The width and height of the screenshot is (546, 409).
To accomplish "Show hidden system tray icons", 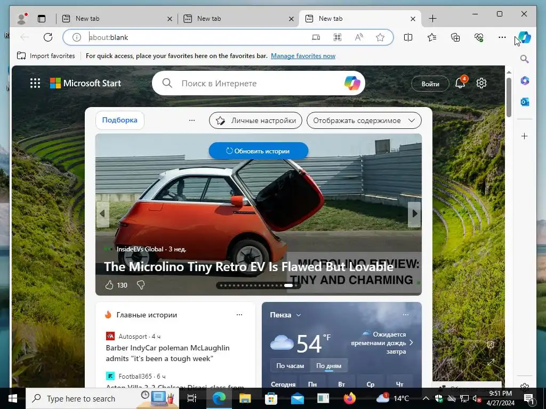I will pyautogui.click(x=426, y=398).
